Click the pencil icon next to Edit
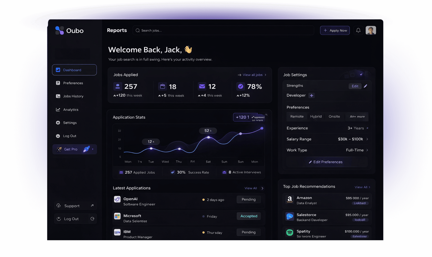Image resolution: width=432 pixels, height=257 pixels. click(x=365, y=86)
